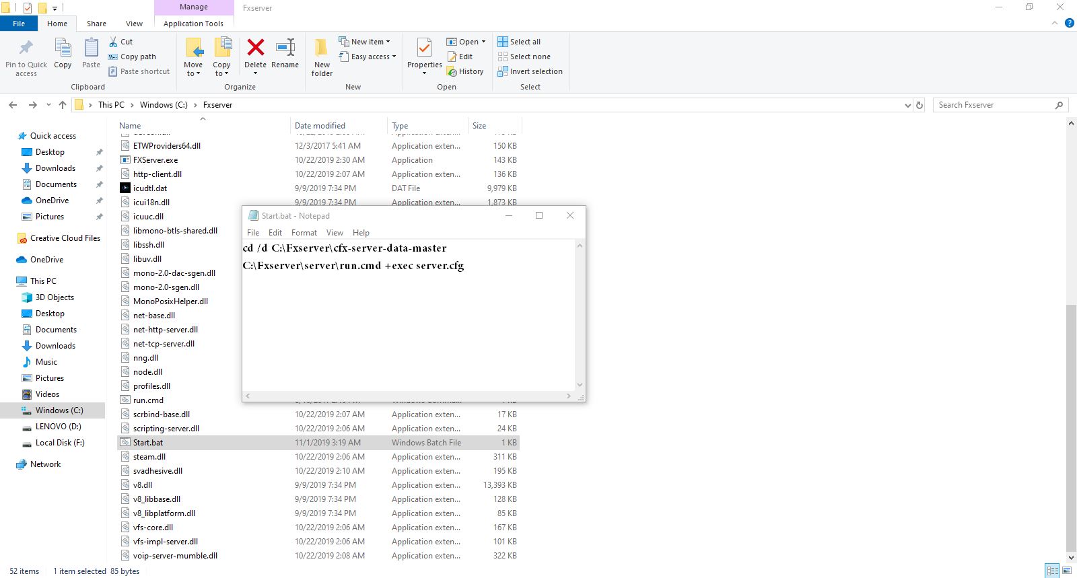Switch to the View ribbon tab

coord(134,24)
